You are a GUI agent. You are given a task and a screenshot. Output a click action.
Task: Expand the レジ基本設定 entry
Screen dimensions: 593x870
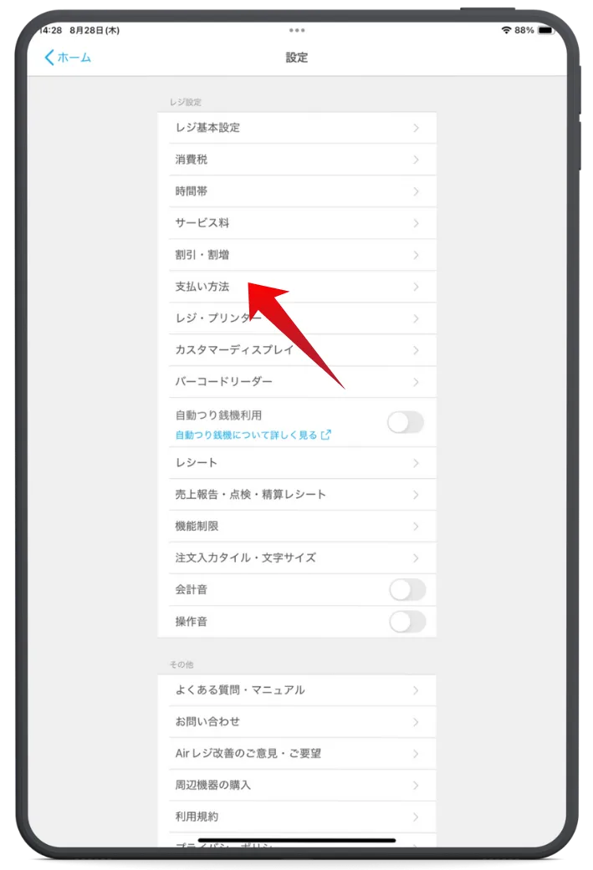[297, 128]
